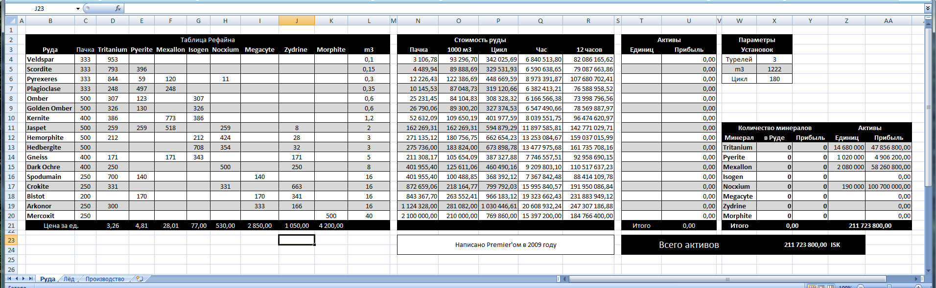Go to previous sheet tab arrow
The height and width of the screenshot is (288, 936).
pos(16,279)
